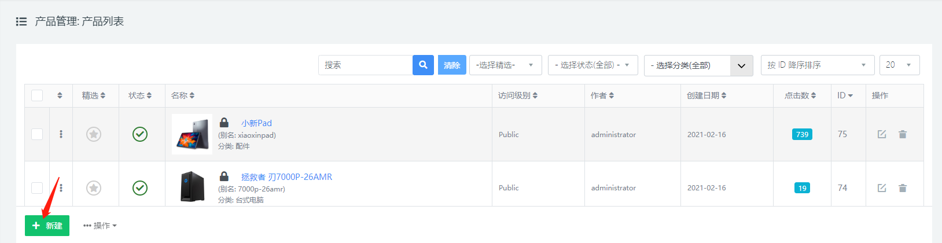Screen dimensions: 942x243
Task: Open the 选择分类(全部) category dropdown
Action: [x=698, y=65]
